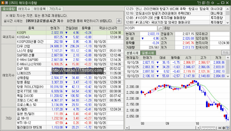Click the 고가 value 2,045.76
The width and height of the screenshot is (231, 131).
click(188, 43)
